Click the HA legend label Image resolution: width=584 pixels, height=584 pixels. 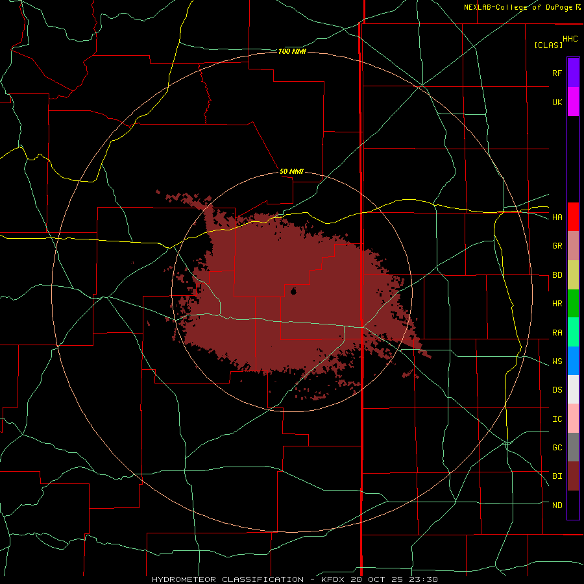pyautogui.click(x=557, y=217)
